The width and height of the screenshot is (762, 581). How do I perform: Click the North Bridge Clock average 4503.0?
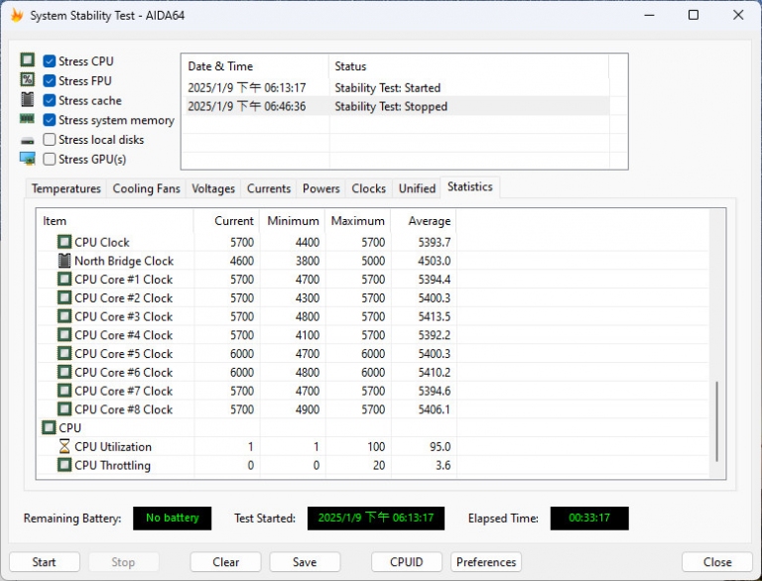(x=434, y=261)
